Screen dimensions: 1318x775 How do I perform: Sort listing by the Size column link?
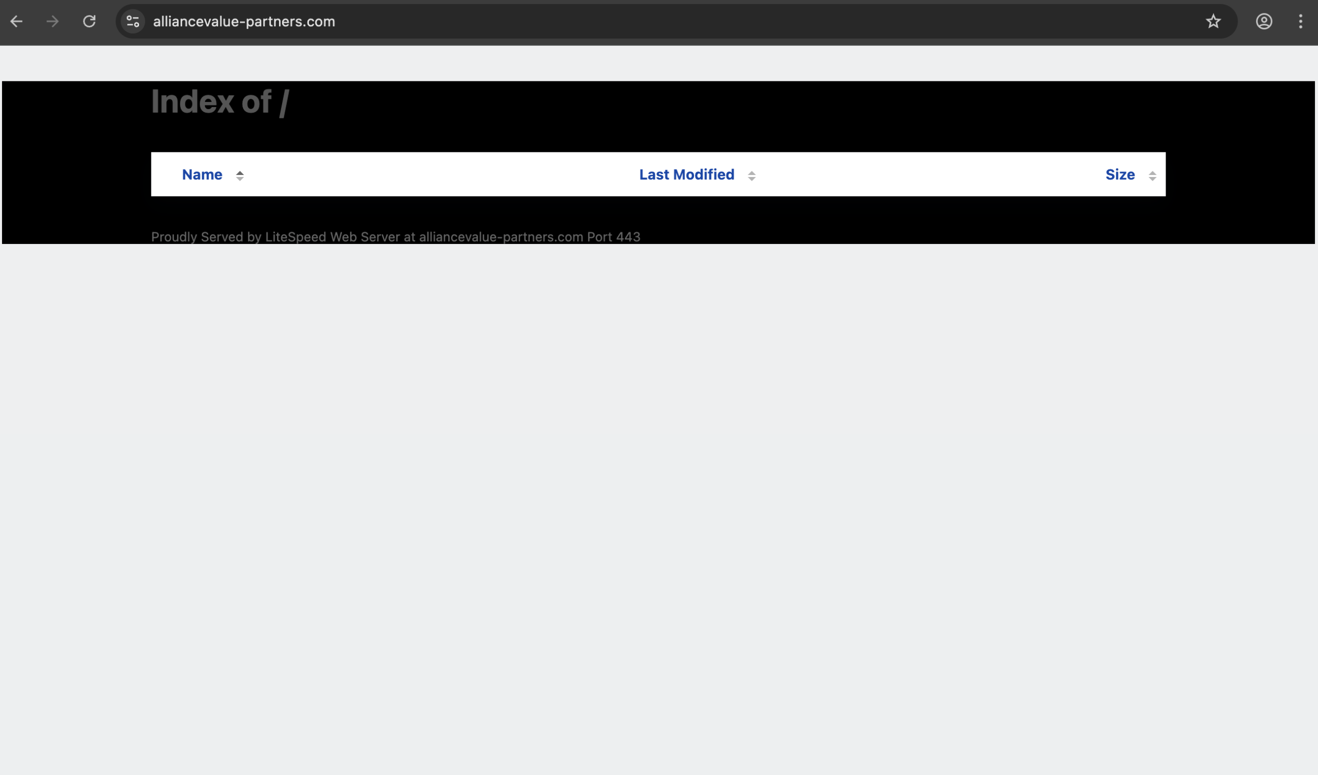1120,174
